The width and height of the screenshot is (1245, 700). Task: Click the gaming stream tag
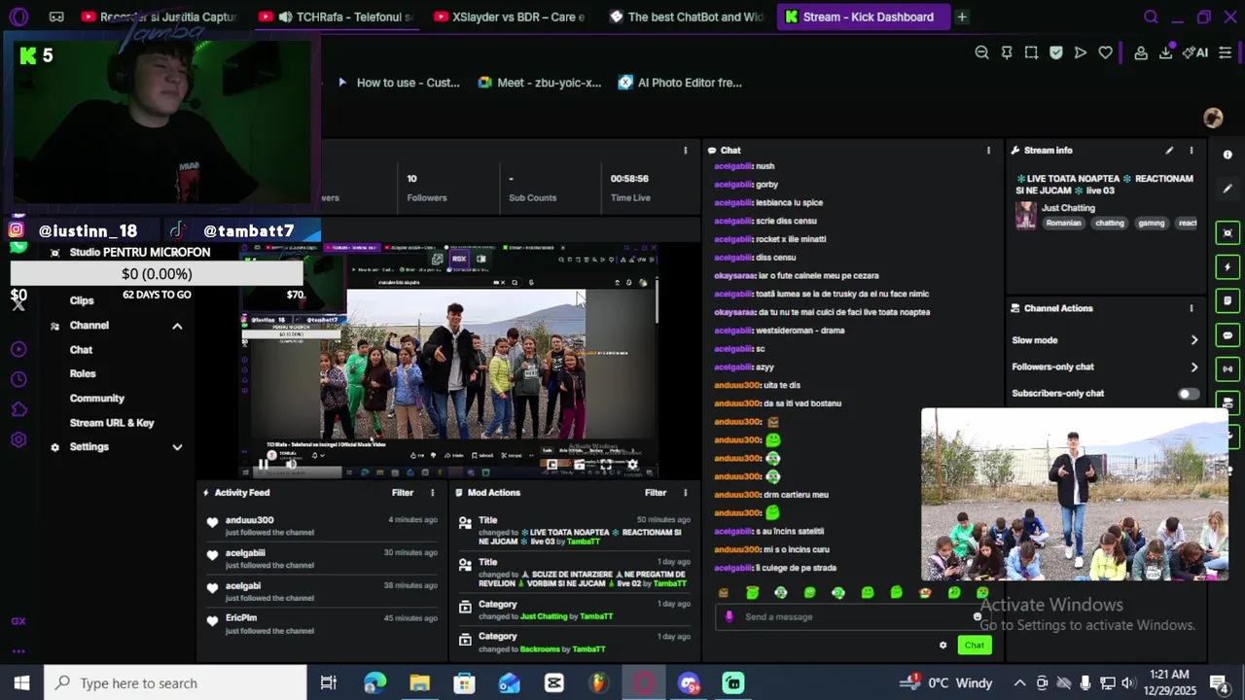pos(1151,224)
